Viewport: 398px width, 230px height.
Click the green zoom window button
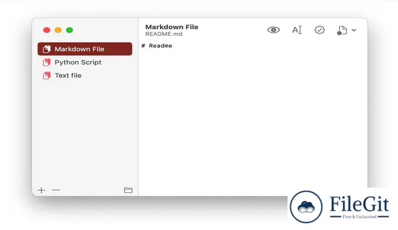point(70,30)
